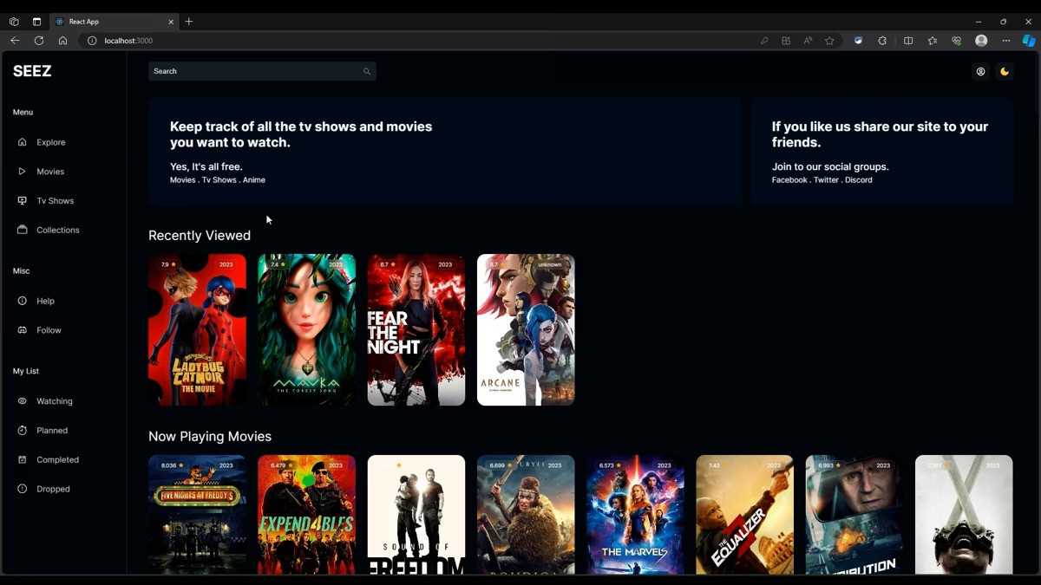Open the Arcane poster card
This screenshot has width=1041, height=585.
pos(526,329)
